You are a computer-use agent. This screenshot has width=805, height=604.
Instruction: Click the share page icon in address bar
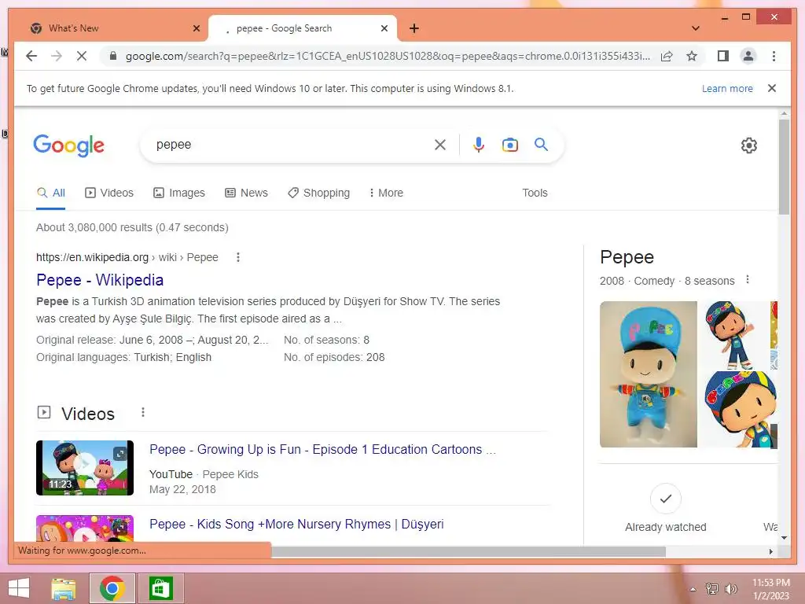[x=667, y=56]
